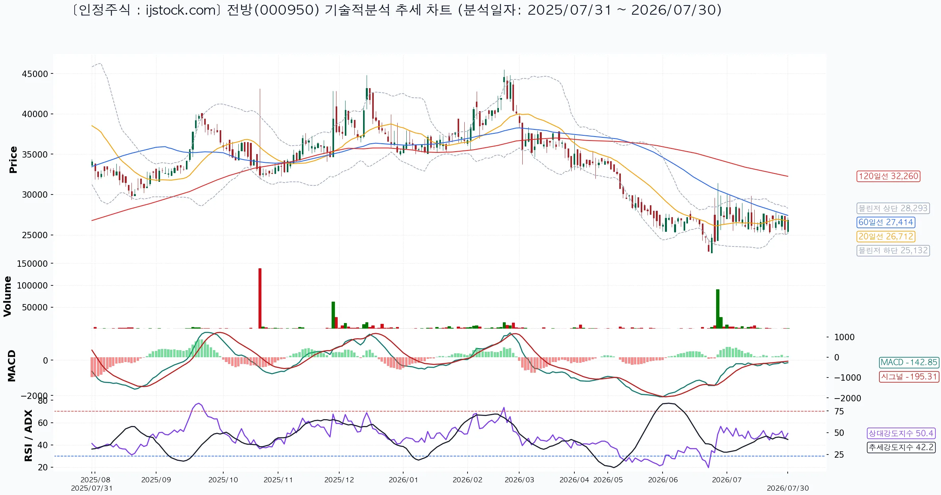Click the 2026/01 date tick label

pos(403,480)
